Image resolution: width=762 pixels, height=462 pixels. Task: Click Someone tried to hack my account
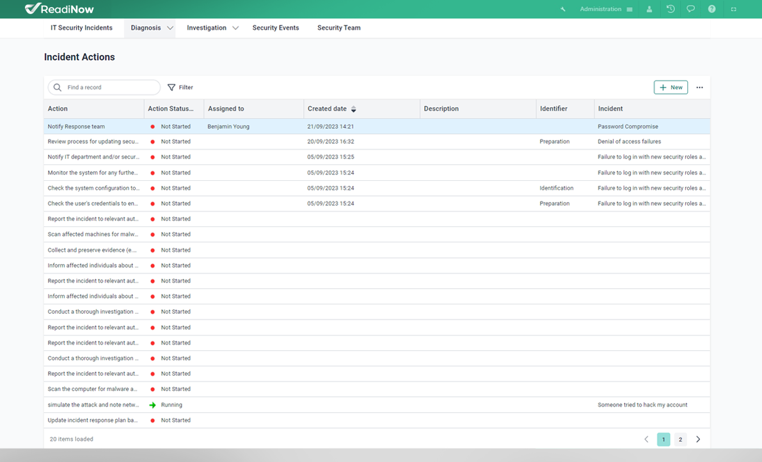(x=642, y=404)
